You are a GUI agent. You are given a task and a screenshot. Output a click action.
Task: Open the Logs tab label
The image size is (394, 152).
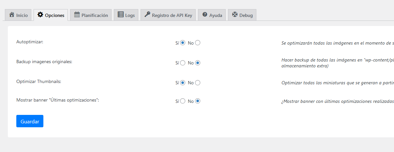point(130,15)
